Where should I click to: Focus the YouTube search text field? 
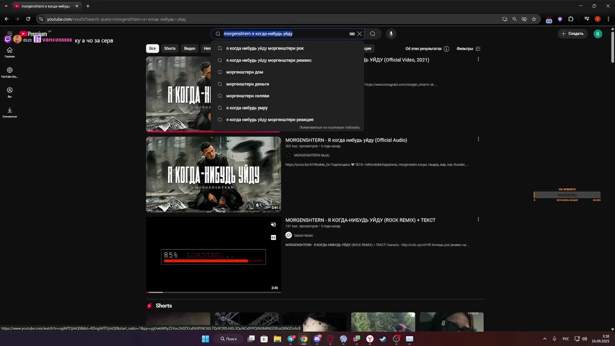(286, 34)
